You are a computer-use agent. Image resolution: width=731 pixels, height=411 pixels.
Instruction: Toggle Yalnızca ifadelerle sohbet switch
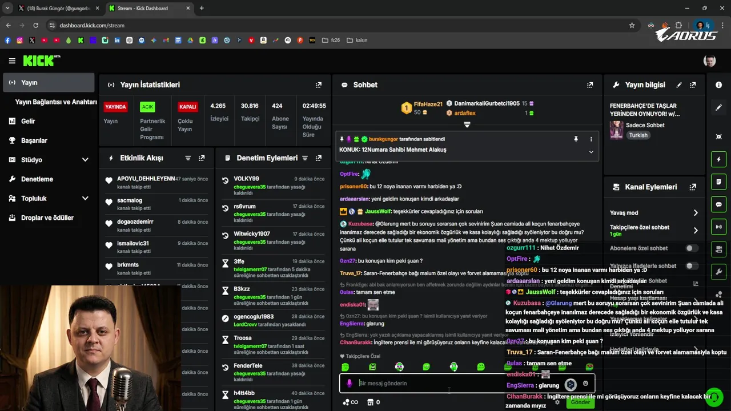[692, 265]
